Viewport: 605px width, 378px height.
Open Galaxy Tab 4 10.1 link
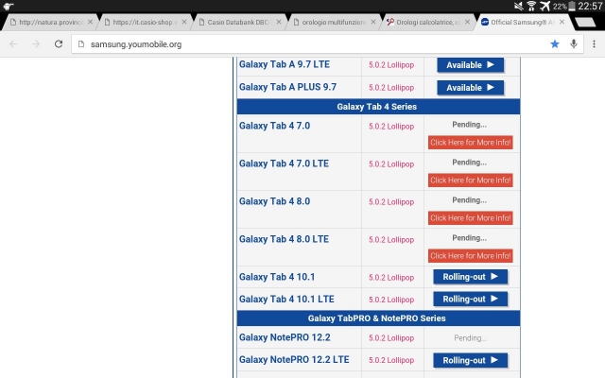(x=277, y=277)
